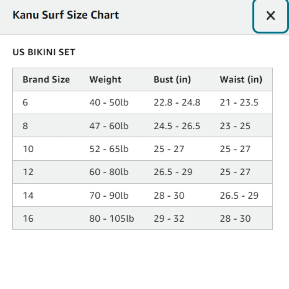The width and height of the screenshot is (289, 289).
Task: Select brand size 6 row
Action: point(25,102)
